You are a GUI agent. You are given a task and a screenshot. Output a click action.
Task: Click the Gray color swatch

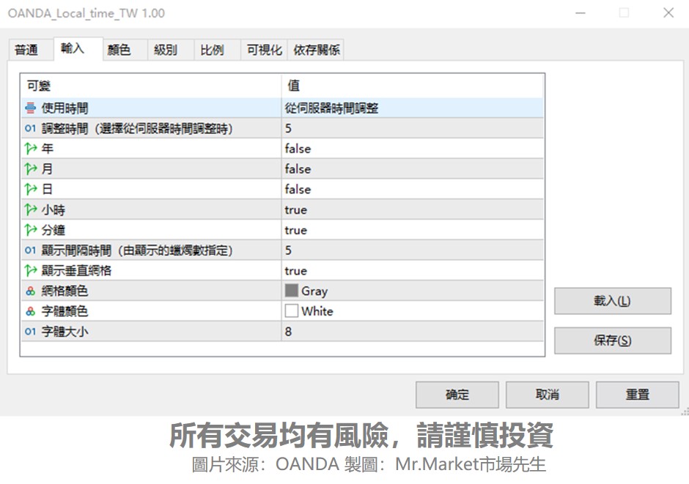coord(291,291)
